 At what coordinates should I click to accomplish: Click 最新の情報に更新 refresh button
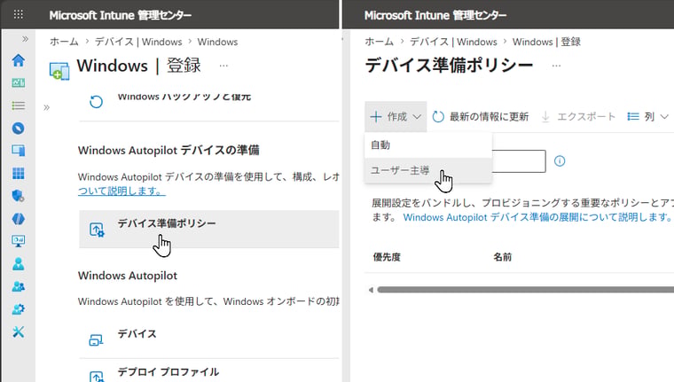click(481, 116)
